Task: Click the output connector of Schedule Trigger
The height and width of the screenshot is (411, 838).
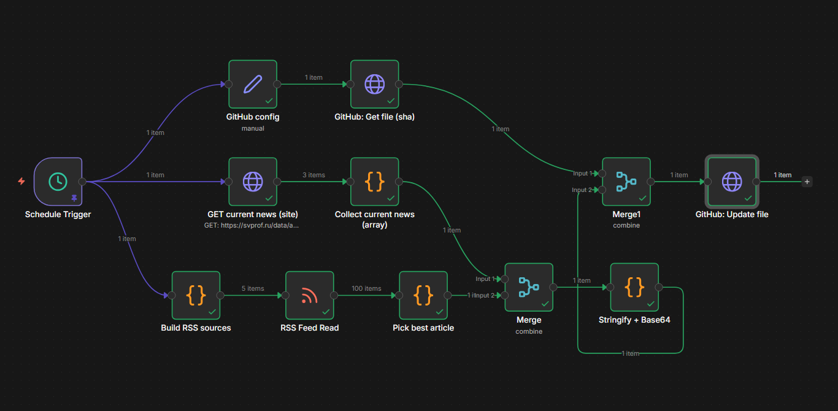Action: coord(82,182)
